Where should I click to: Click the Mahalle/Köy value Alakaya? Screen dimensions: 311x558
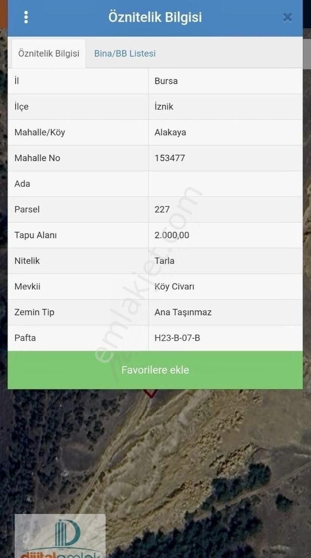coord(170,132)
